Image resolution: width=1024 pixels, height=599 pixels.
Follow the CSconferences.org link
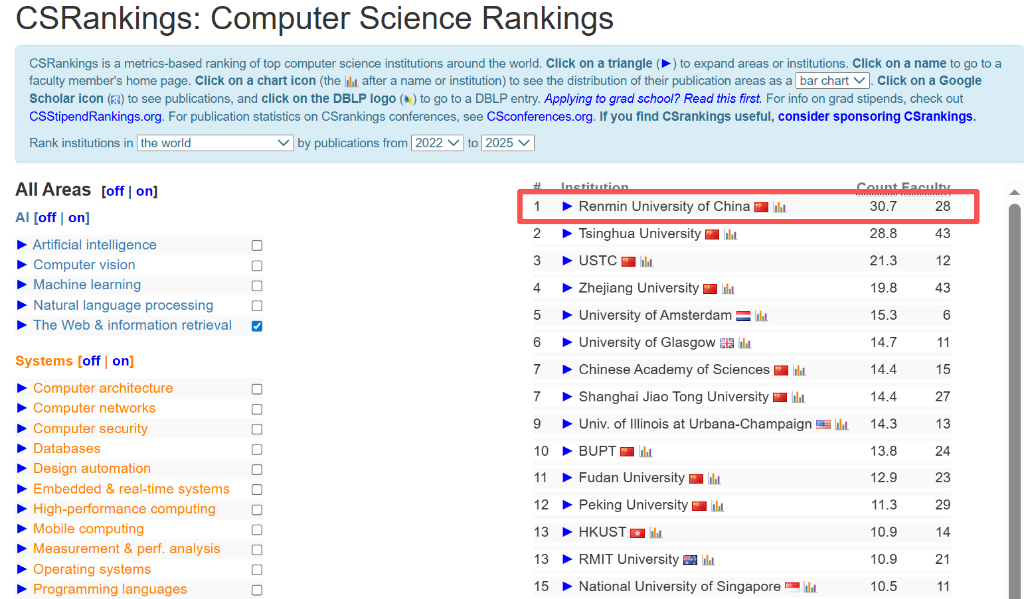pyautogui.click(x=540, y=117)
